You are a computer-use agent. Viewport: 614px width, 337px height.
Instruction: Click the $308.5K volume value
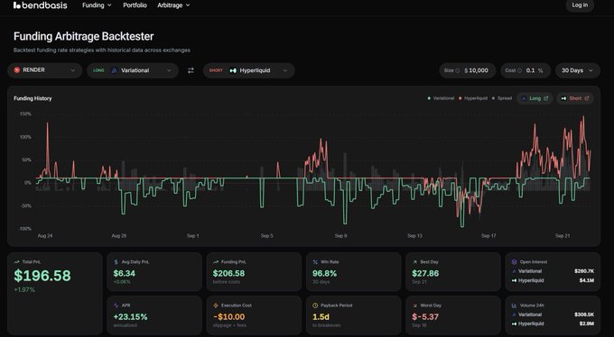(584, 314)
